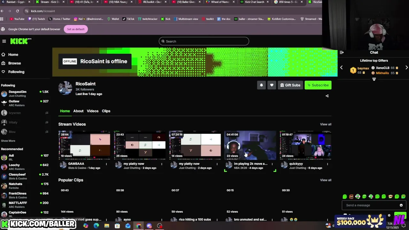View all Stream Videos

(326, 124)
